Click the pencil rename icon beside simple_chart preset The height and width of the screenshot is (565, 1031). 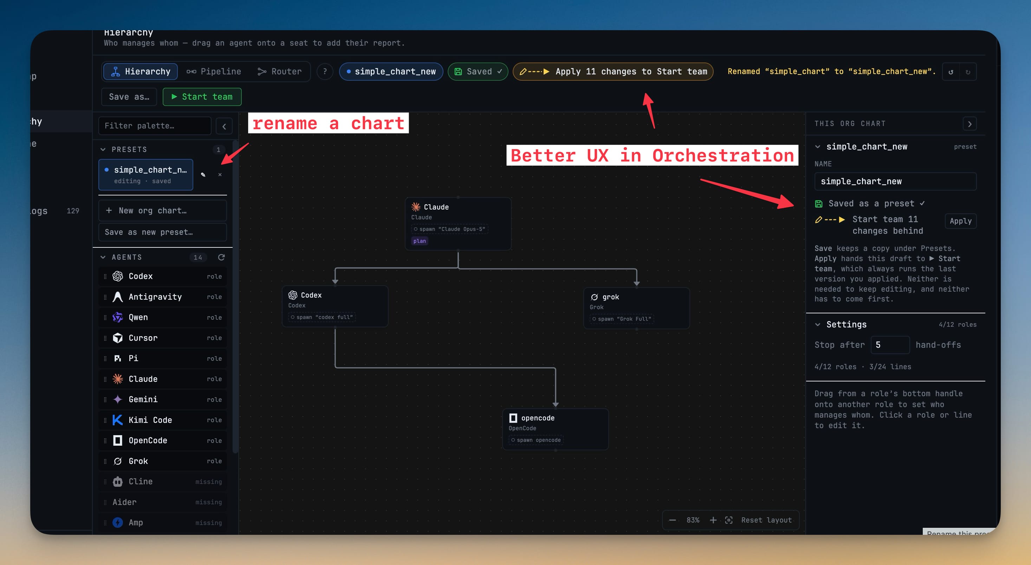click(x=203, y=175)
